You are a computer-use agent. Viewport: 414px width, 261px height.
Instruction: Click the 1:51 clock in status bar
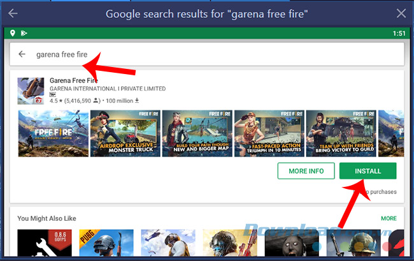click(x=399, y=33)
